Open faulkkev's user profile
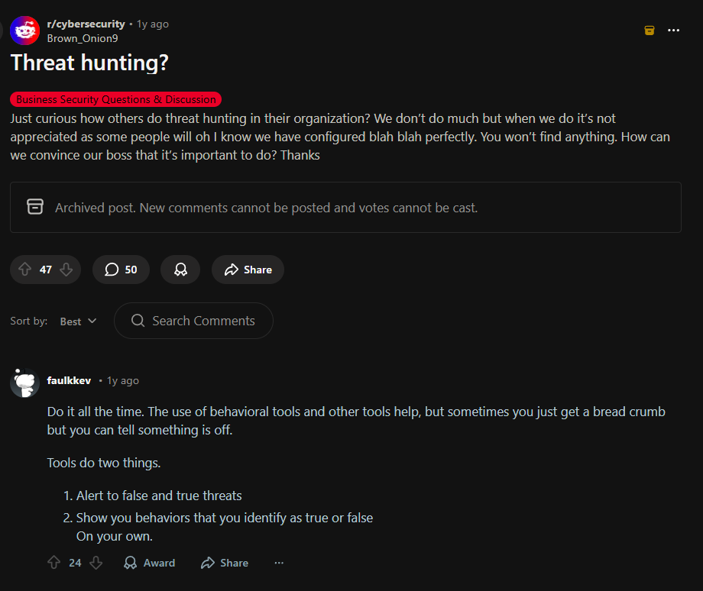 69,380
